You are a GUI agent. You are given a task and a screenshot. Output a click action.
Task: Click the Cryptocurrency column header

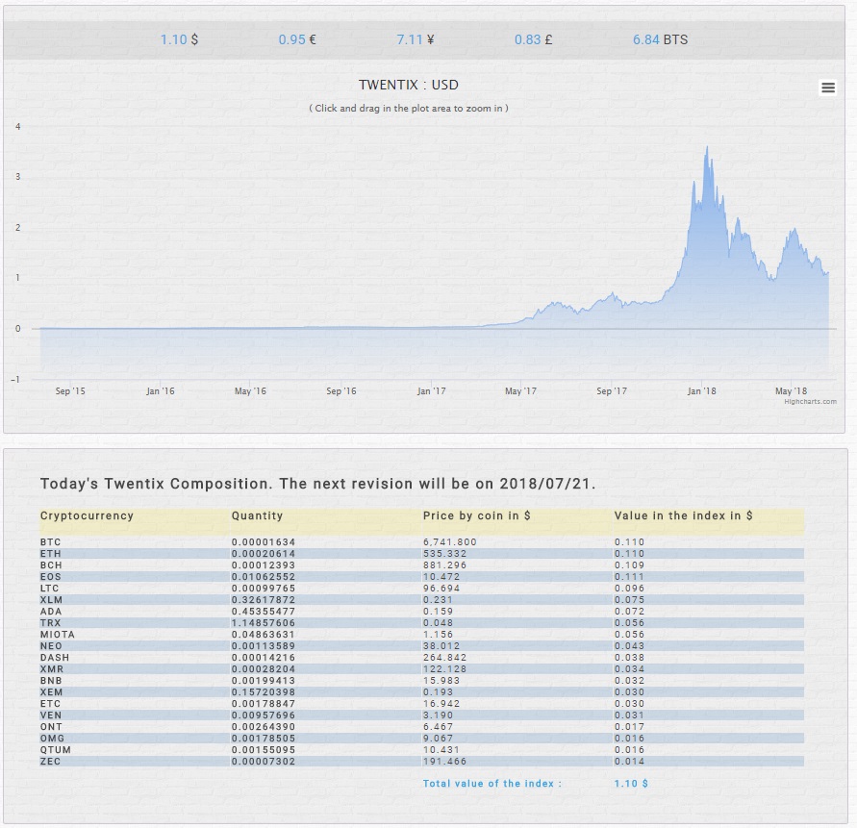(x=87, y=515)
